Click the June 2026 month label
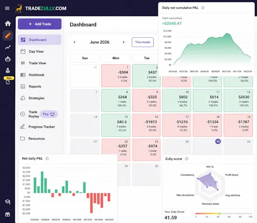Viewport: 257px width, 223px height. [x=100, y=42]
